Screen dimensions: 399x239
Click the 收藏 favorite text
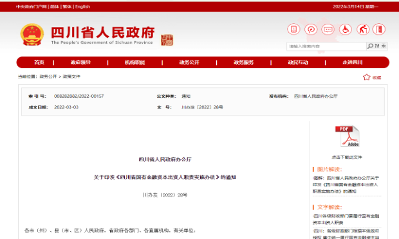click(x=376, y=78)
